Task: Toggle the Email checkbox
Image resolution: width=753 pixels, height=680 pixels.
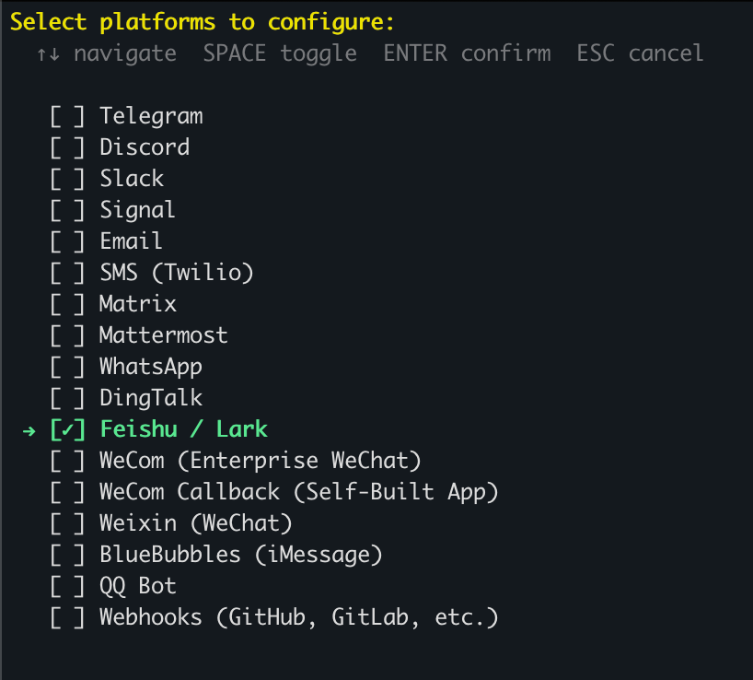Action: click(68, 241)
